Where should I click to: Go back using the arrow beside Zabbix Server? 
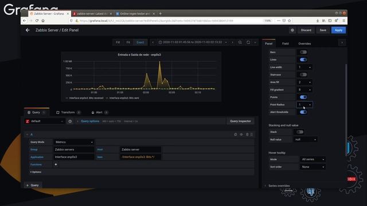click(x=28, y=30)
